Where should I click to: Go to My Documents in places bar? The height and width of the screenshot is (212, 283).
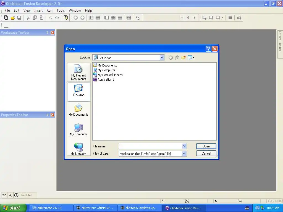78,110
